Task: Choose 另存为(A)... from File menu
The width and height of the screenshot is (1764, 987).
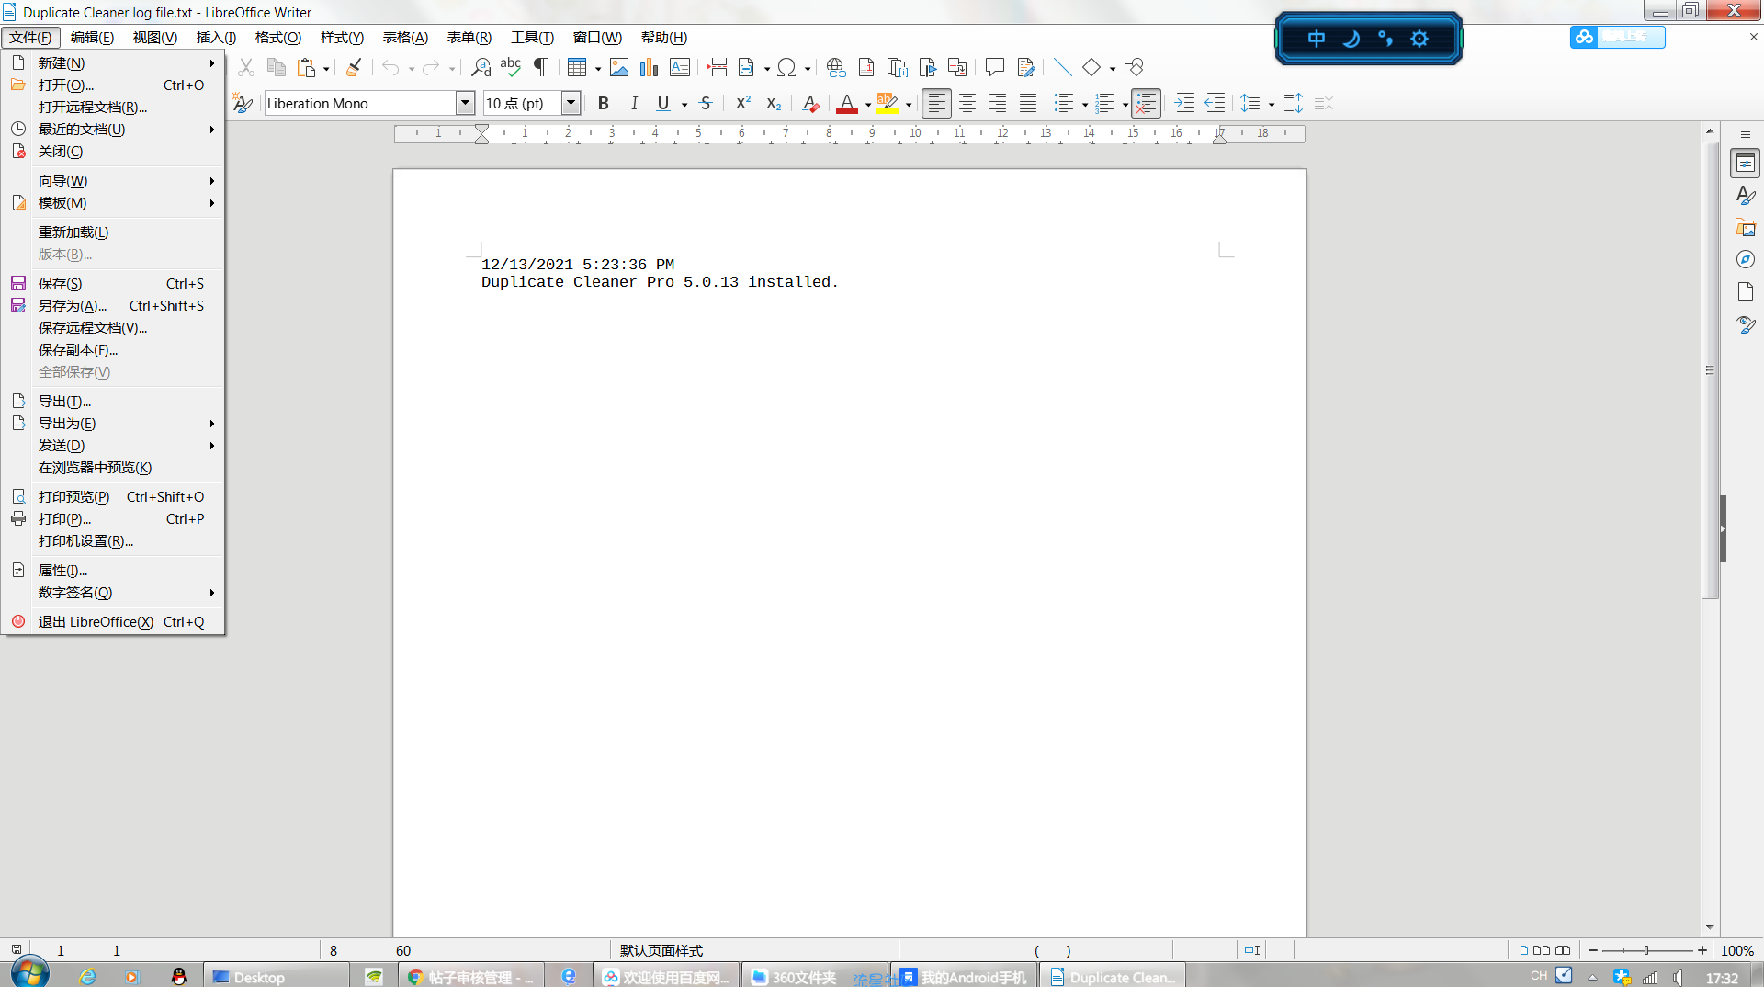Action: [113, 306]
